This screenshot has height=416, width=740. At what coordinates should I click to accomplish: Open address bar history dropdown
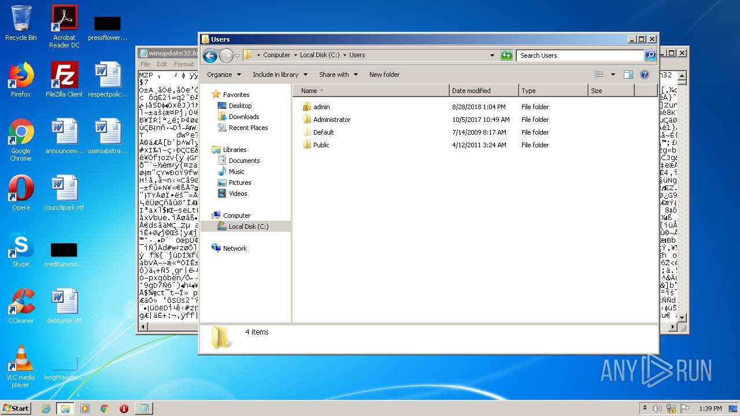492,55
